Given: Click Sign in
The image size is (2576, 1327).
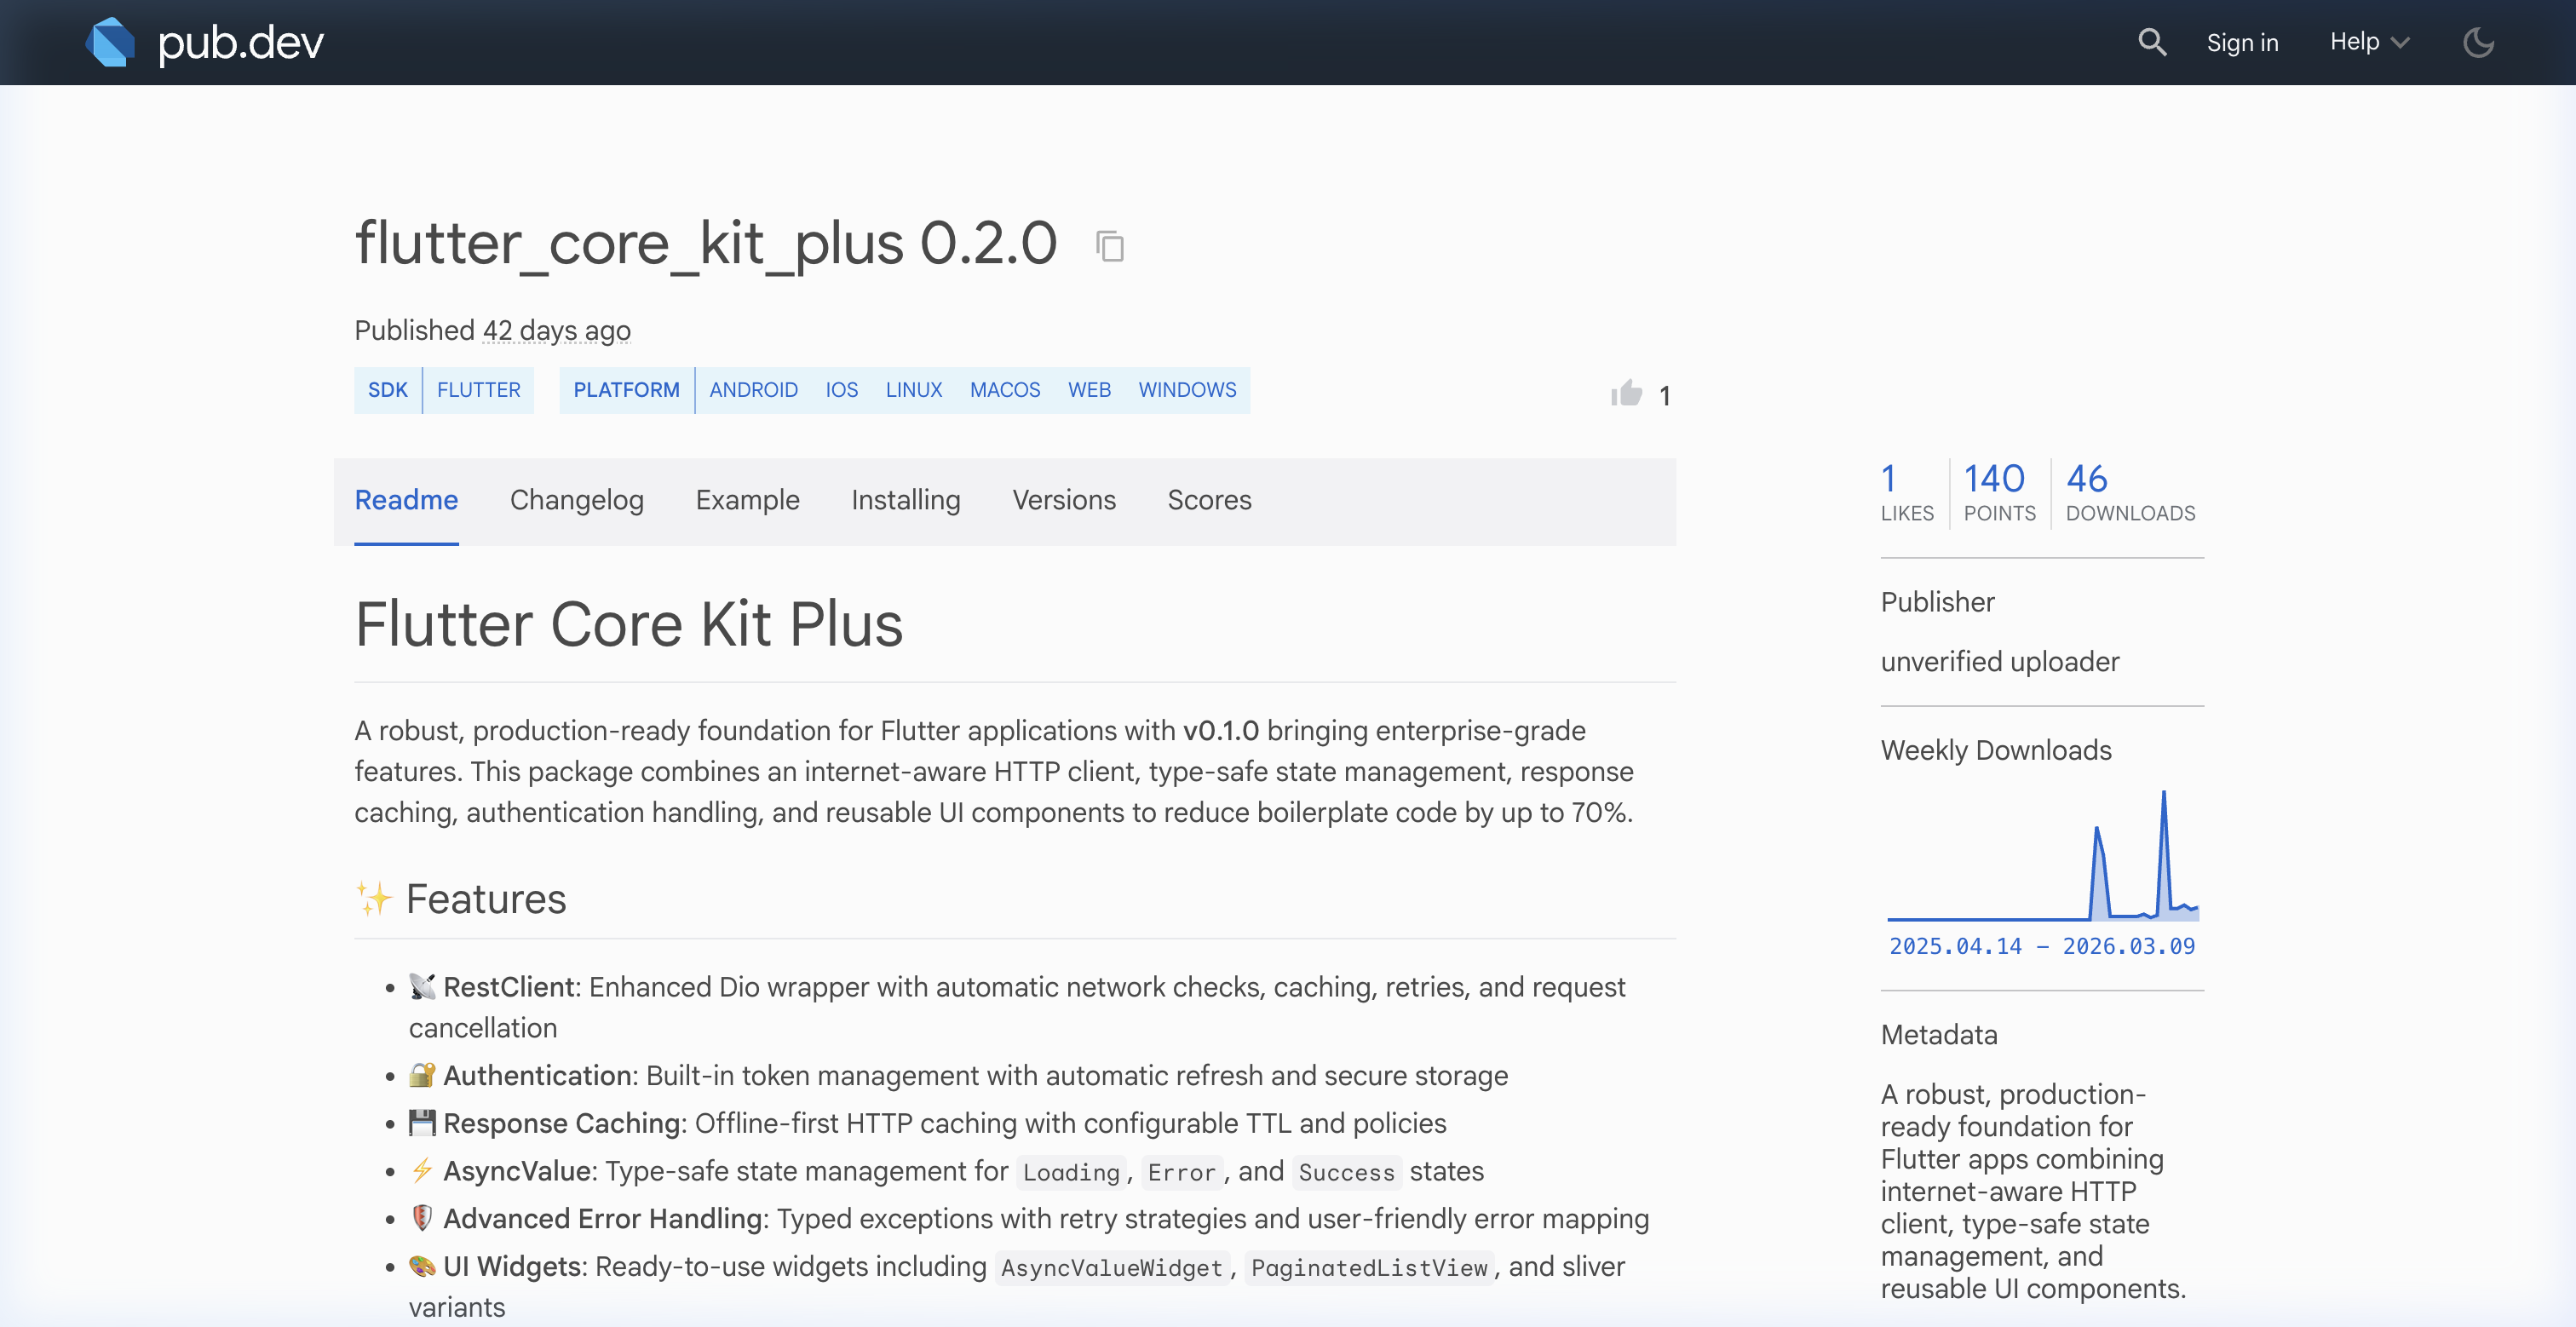Looking at the screenshot, I should [2243, 42].
